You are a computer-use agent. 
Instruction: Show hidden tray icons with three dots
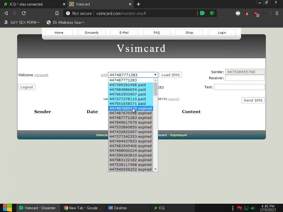point(233,208)
